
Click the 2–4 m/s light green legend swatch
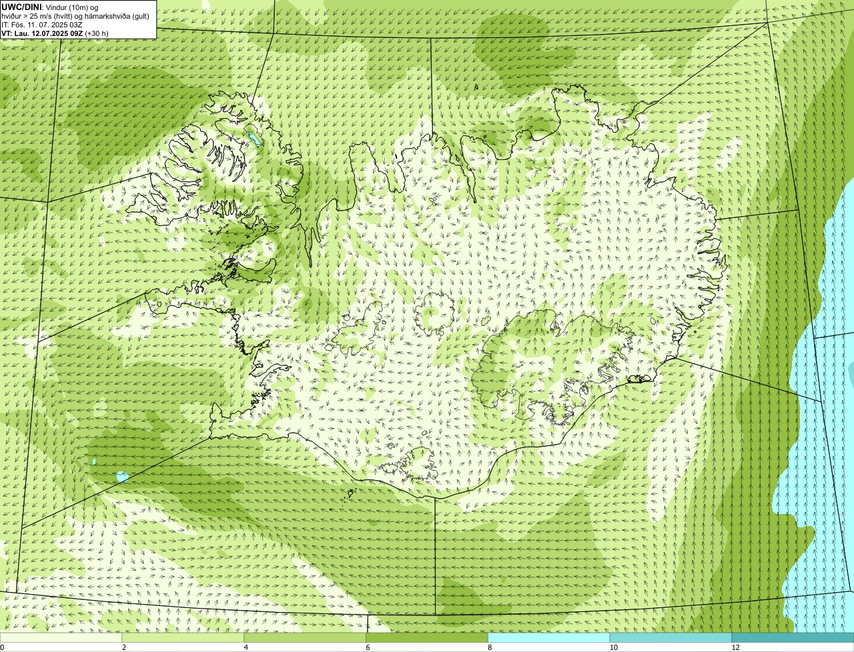coord(183,637)
